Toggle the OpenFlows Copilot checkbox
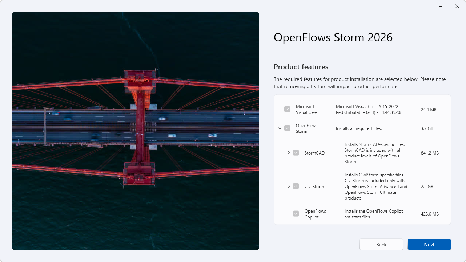The image size is (466, 262). (x=296, y=214)
